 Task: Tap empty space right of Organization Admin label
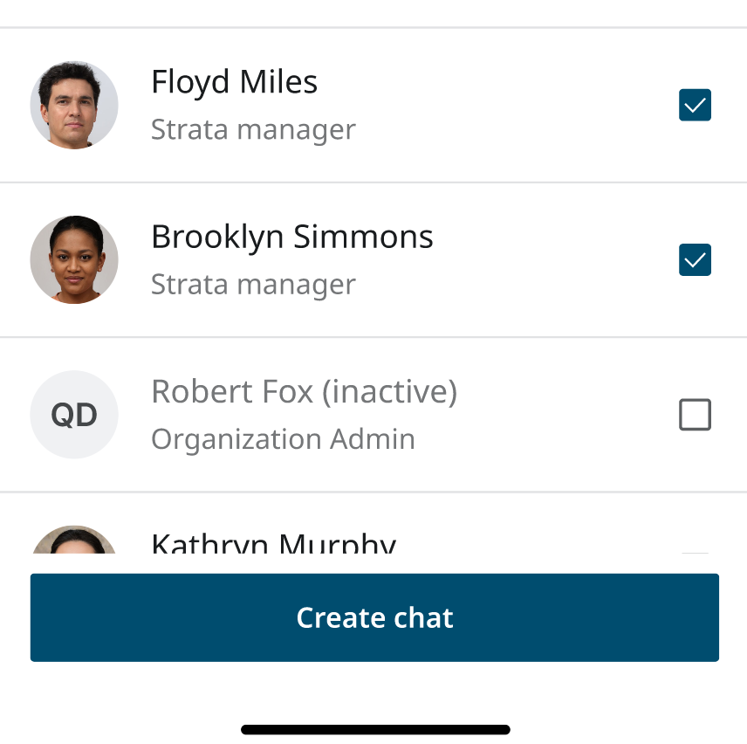[543, 439]
